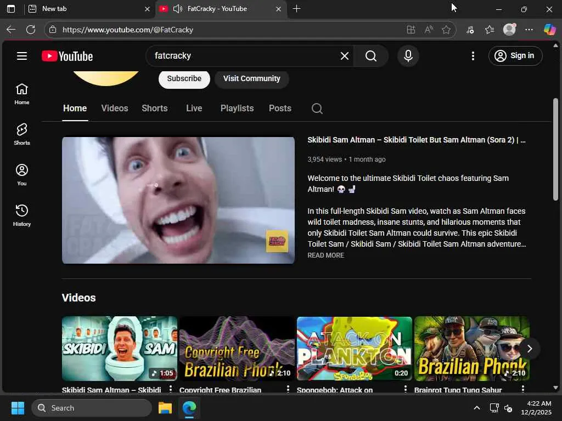Viewport: 562px width, 421px height.
Task: View site information lock icon
Action: click(x=53, y=30)
